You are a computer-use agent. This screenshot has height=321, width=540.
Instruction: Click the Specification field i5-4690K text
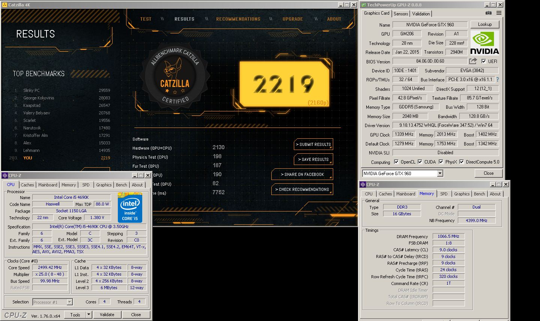coord(89,226)
